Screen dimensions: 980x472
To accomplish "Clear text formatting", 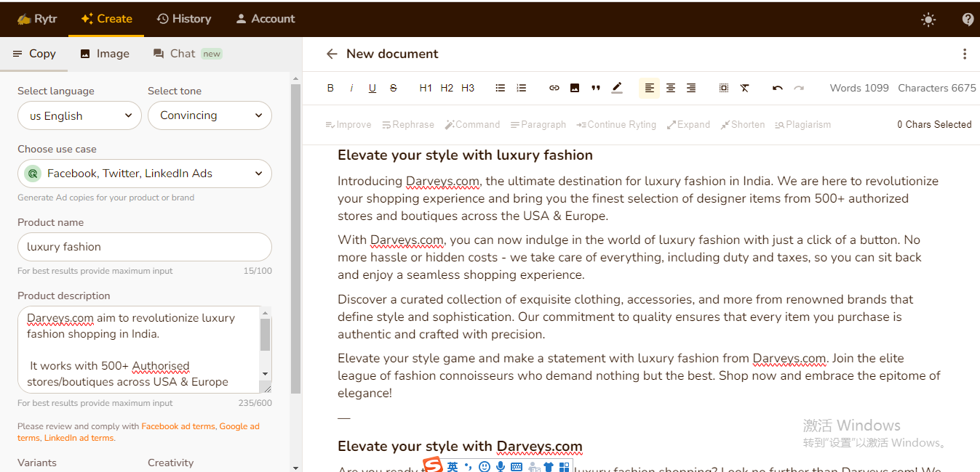I will (745, 88).
